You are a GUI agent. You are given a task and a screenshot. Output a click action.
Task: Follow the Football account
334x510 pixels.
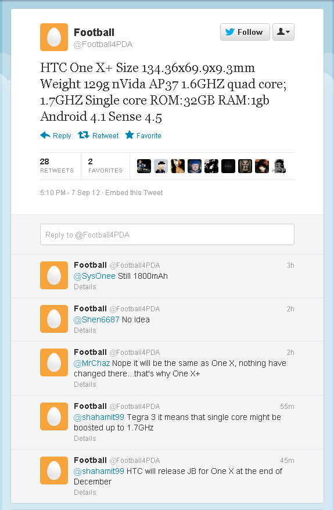point(245,32)
